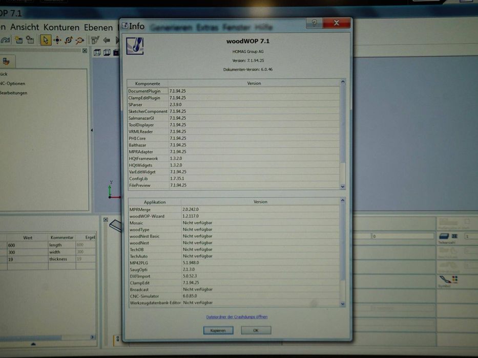Select the MP42PLG row
This screenshot has width=478, height=358.
click(234, 263)
